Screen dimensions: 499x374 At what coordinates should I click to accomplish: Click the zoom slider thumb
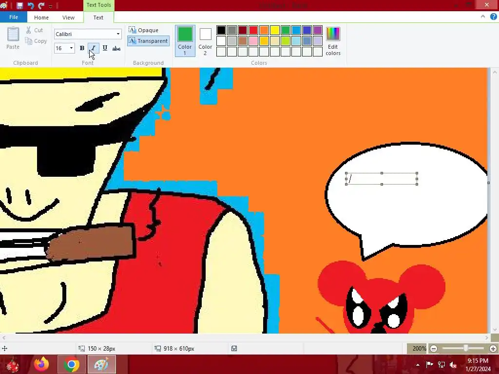pos(465,349)
